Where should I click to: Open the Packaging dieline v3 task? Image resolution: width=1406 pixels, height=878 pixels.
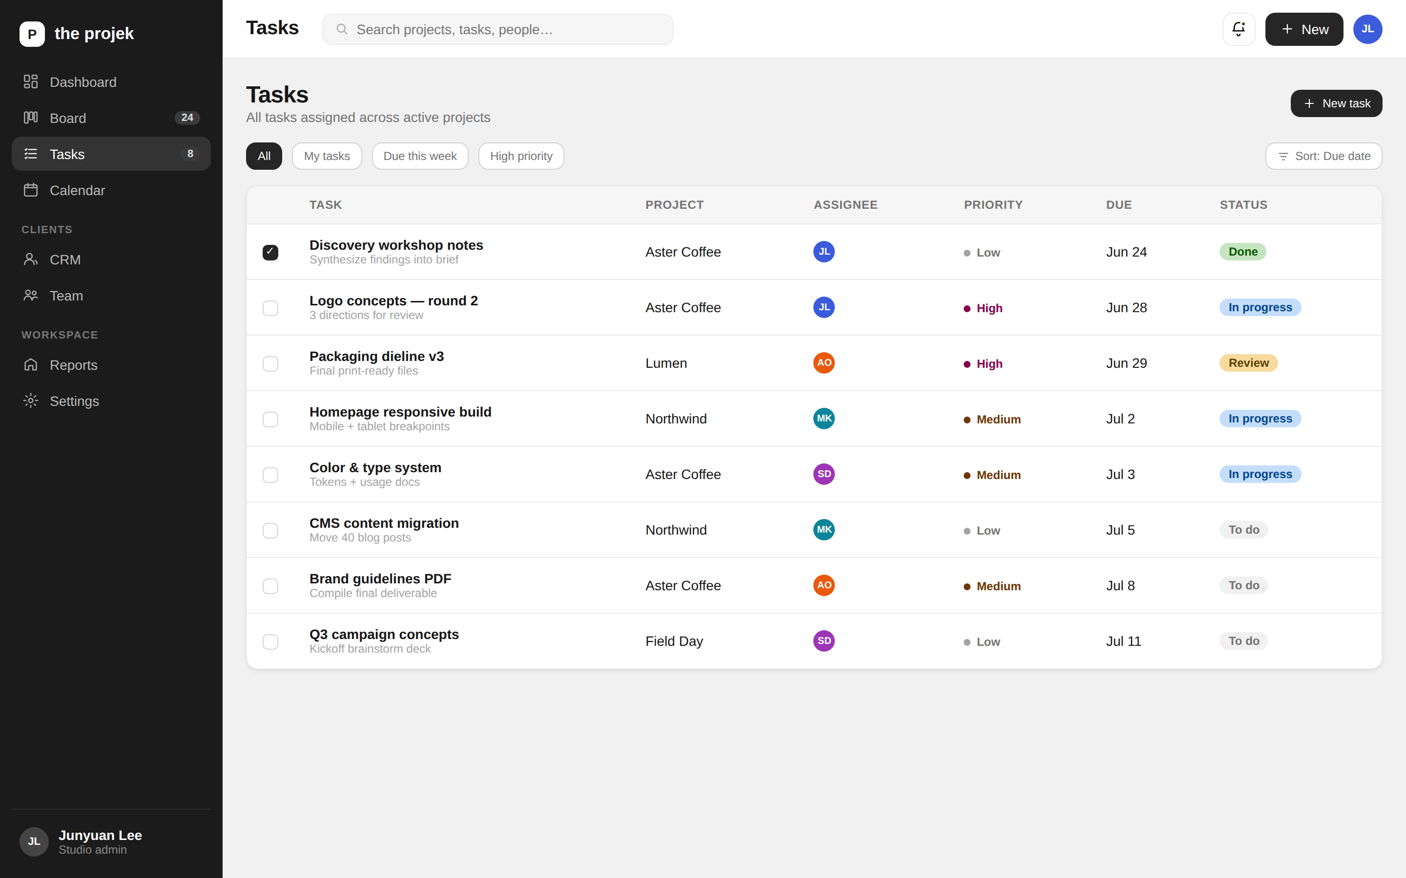point(376,356)
